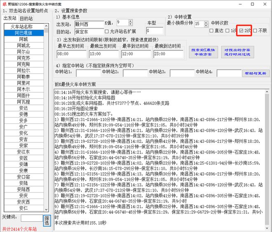This screenshot has width=272, height=232.
Task: Click 对搜出的方案进行时间过滤 button
Action: point(237,52)
